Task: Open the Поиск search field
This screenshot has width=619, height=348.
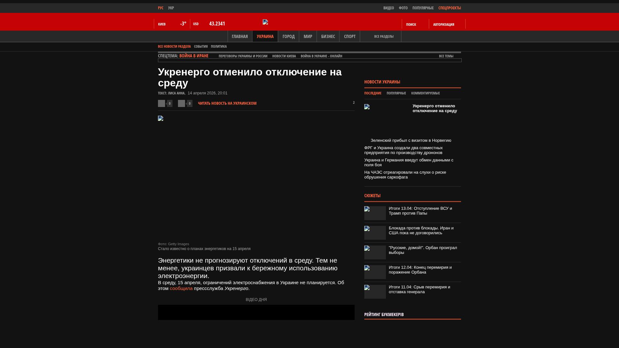Action: click(x=411, y=24)
